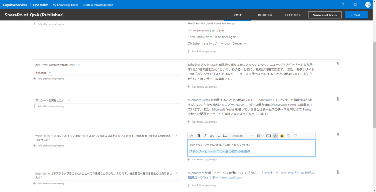Undo last edit in answer editor

(x=289, y=136)
